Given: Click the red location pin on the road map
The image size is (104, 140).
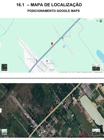Looking at the screenshot, I should [52, 44].
